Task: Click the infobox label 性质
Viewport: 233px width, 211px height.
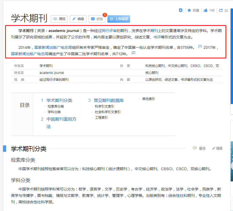Action: pyautogui.click(x=19, y=80)
